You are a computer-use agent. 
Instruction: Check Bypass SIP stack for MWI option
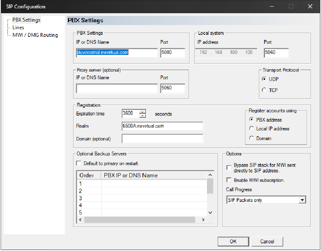click(x=229, y=168)
